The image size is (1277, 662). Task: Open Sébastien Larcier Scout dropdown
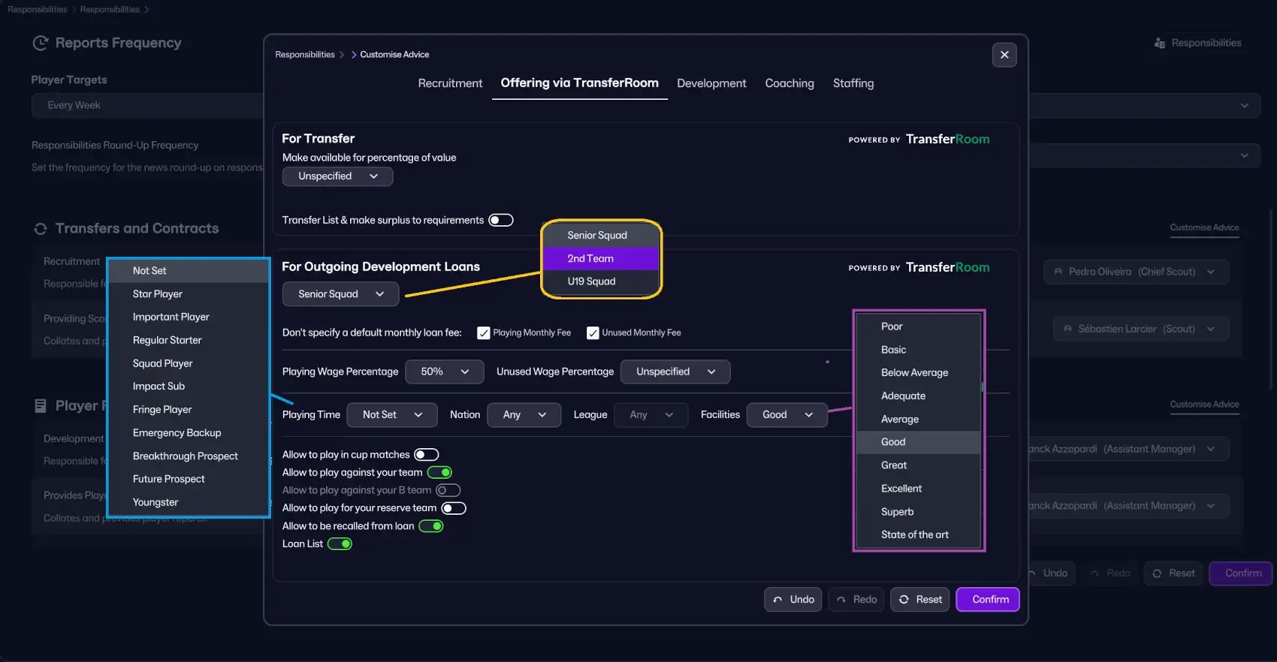coord(1140,329)
